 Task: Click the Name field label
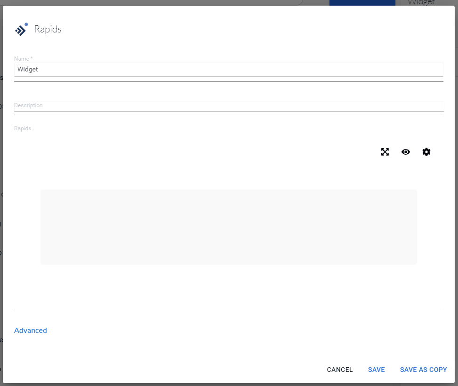23,59
